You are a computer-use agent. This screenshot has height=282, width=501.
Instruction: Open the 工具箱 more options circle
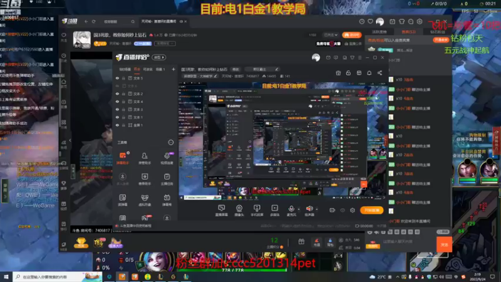(x=171, y=142)
